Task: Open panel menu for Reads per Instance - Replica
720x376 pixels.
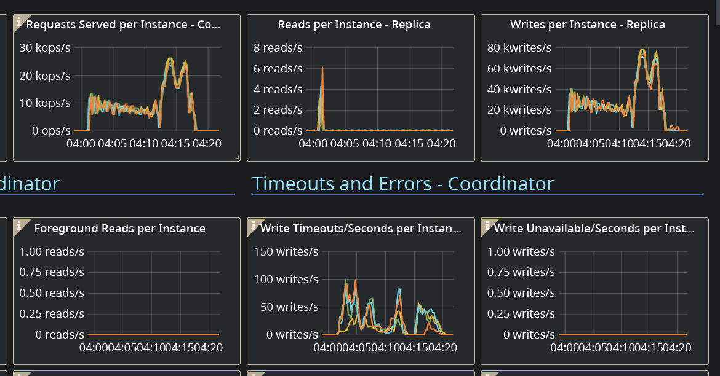Action: pos(354,25)
